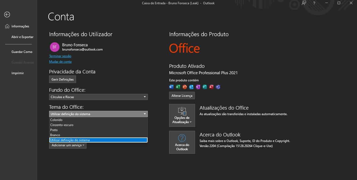This screenshot has width=357, height=180.
Task: Click the Excel app icon
Action: click(x=178, y=87)
